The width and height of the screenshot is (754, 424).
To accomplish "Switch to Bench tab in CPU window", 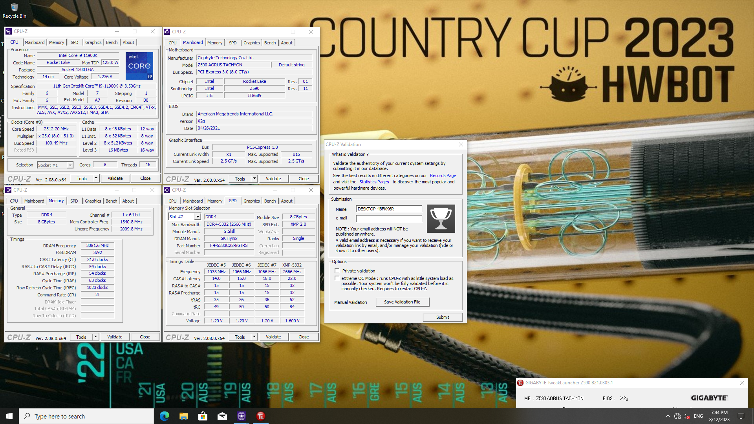I will pos(112,42).
